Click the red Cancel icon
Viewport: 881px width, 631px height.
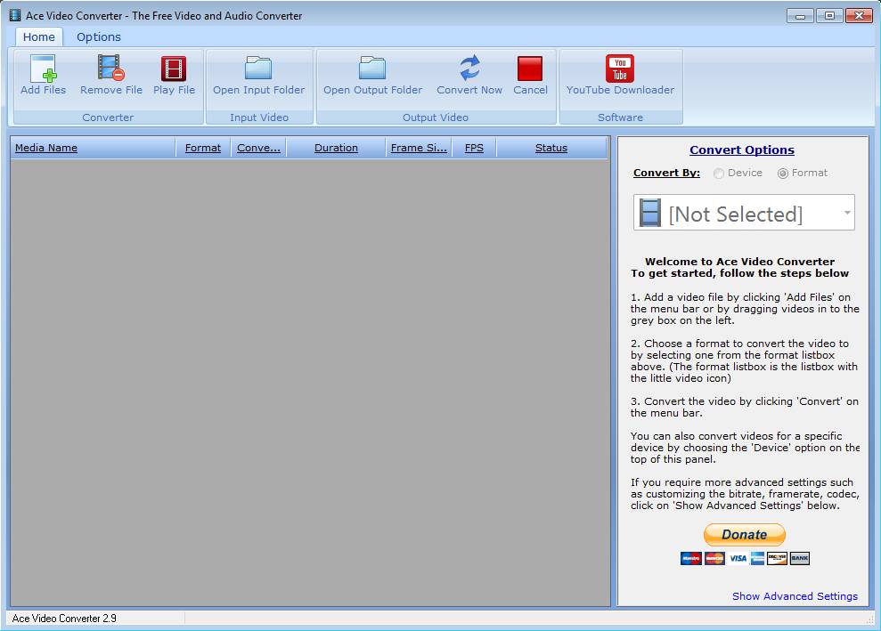click(x=530, y=69)
